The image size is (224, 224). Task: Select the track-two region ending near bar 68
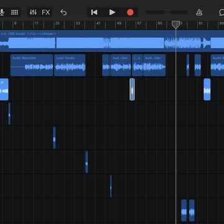154,65
